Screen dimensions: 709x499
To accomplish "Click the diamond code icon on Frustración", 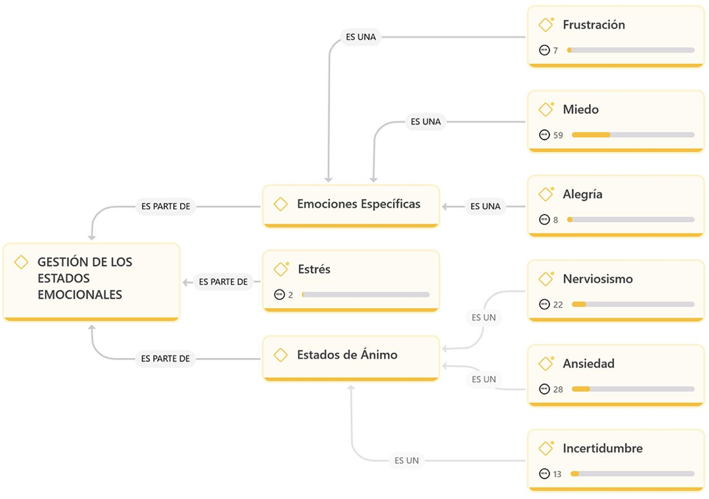I will click(x=546, y=25).
